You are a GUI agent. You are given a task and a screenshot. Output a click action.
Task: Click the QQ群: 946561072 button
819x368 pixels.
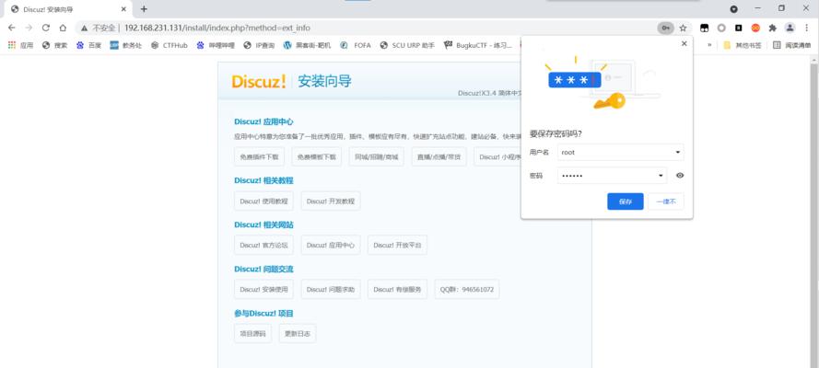466,289
